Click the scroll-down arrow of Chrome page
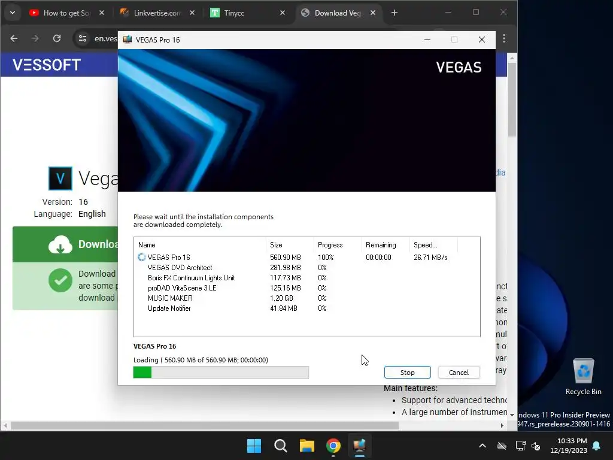Screen dimensions: 613x460 (x=512, y=415)
